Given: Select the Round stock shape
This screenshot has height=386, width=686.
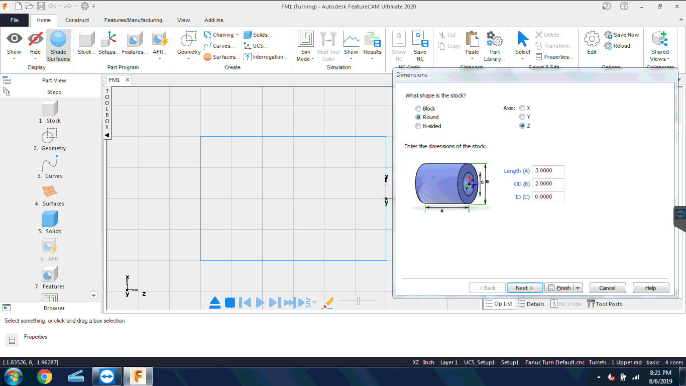Looking at the screenshot, I should (x=418, y=117).
